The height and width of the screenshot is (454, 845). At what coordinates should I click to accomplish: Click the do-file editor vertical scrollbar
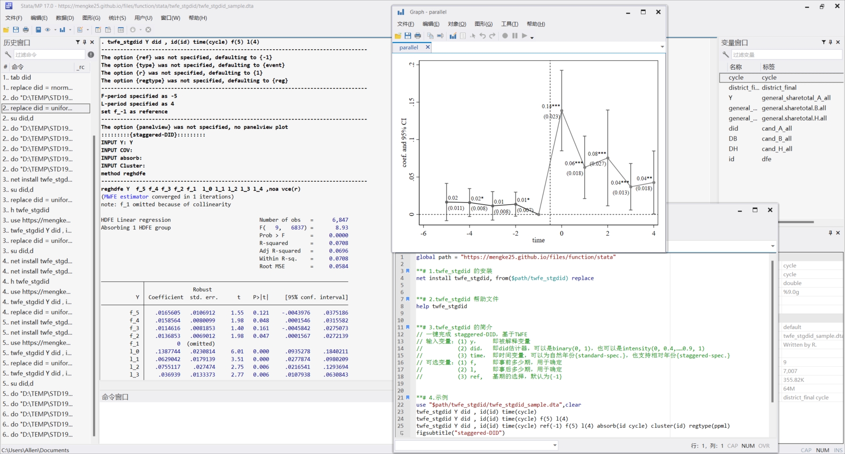[x=772, y=331]
